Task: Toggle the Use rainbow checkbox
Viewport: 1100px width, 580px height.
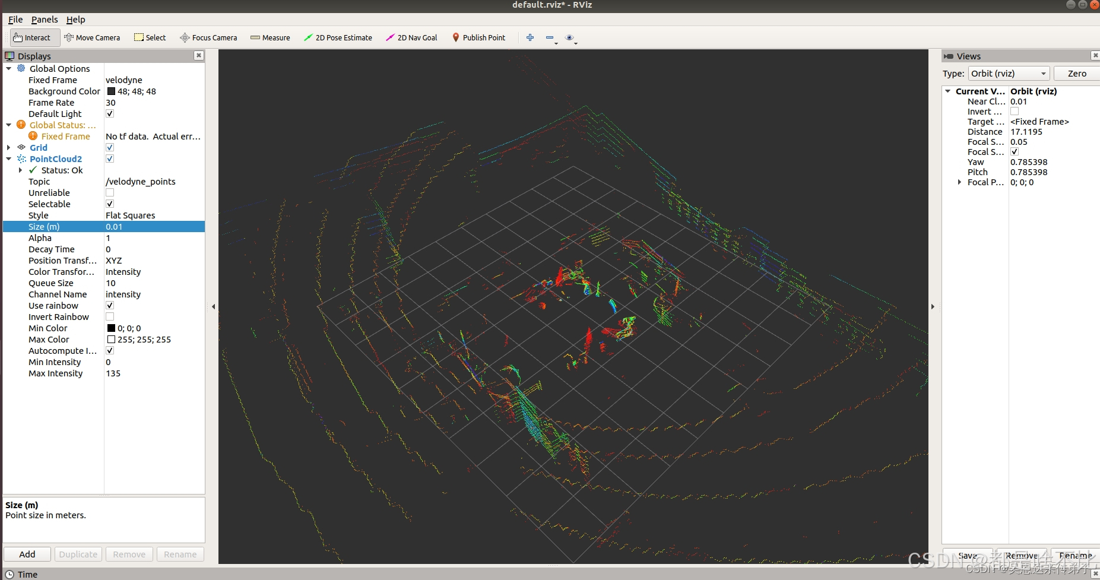Action: [110, 305]
